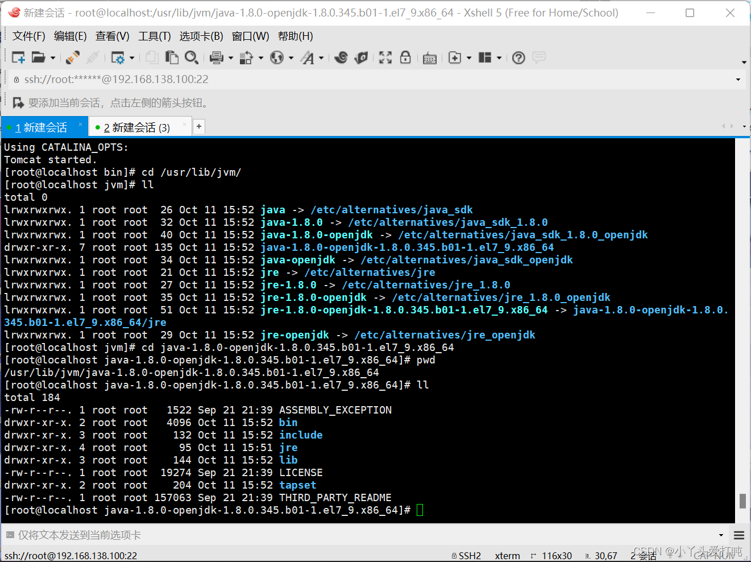Screen dimensions: 751x562
Task: Click the add current session arrow icon
Action: pyautogui.click(x=18, y=103)
